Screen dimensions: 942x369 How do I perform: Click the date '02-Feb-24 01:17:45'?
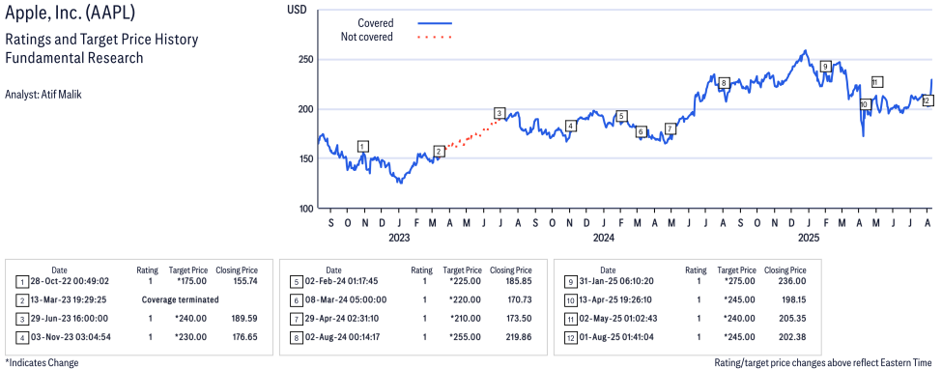[342, 281]
